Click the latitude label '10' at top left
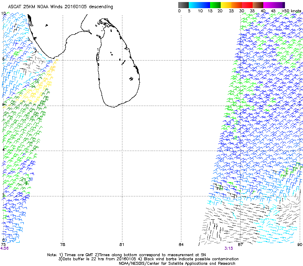The height and width of the screenshot is (266, 303). [x=3, y=14]
